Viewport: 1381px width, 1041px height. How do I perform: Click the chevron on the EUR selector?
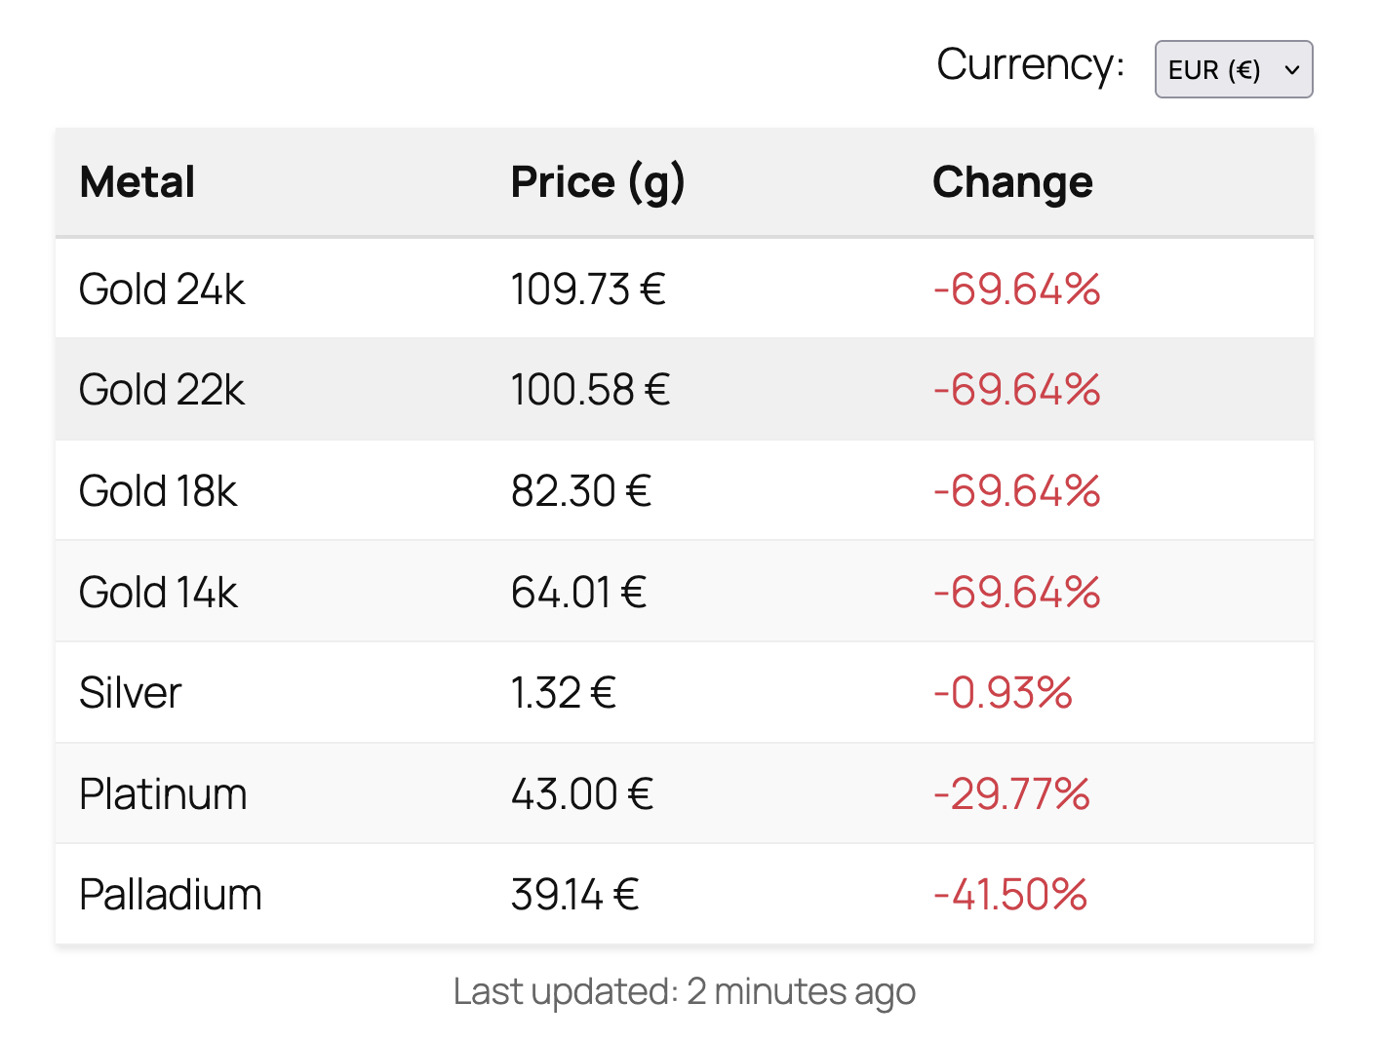1293,70
